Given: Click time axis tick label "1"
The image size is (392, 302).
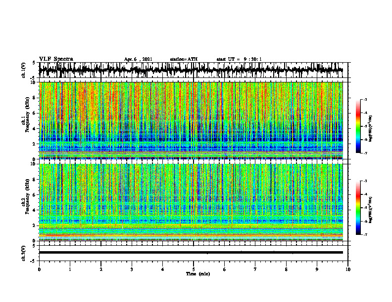Looking at the screenshot, I should [70, 269].
